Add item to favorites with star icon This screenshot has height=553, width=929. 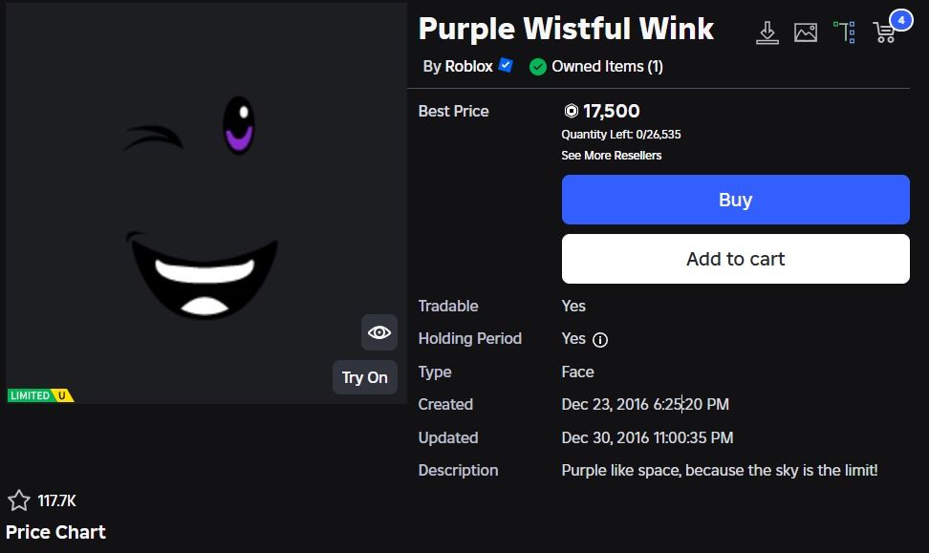click(19, 500)
